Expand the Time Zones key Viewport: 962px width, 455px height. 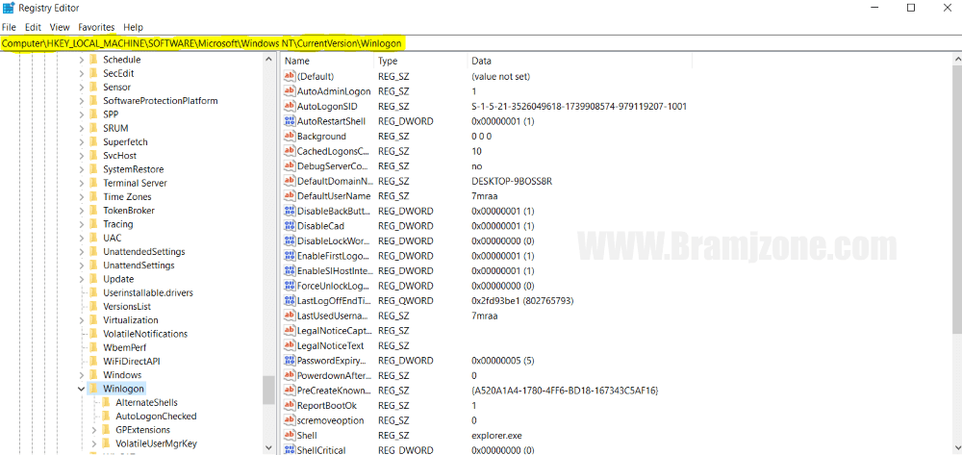[x=81, y=197]
